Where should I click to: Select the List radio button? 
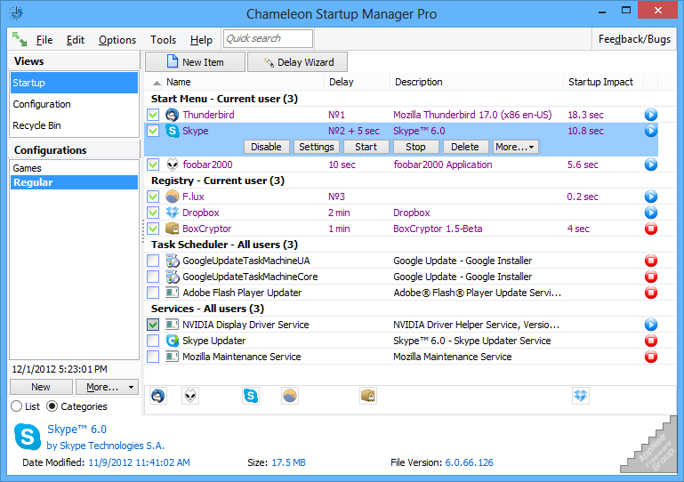point(17,406)
